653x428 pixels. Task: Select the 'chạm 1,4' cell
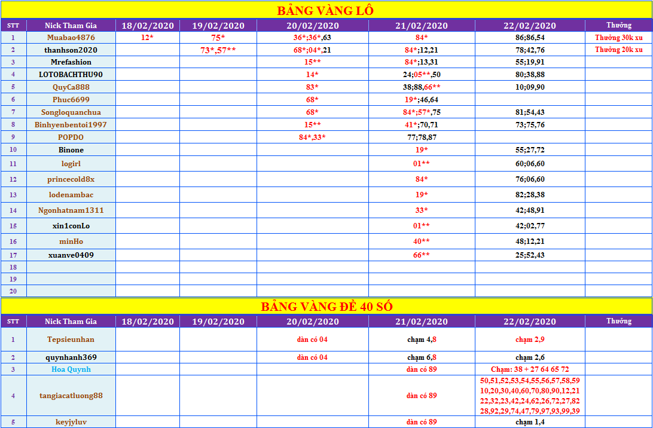point(530,422)
